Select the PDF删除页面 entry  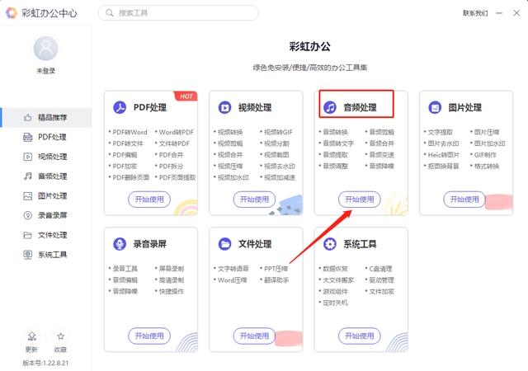pyautogui.click(x=130, y=177)
